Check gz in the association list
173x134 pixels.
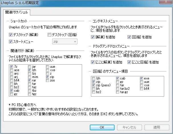click(11, 94)
